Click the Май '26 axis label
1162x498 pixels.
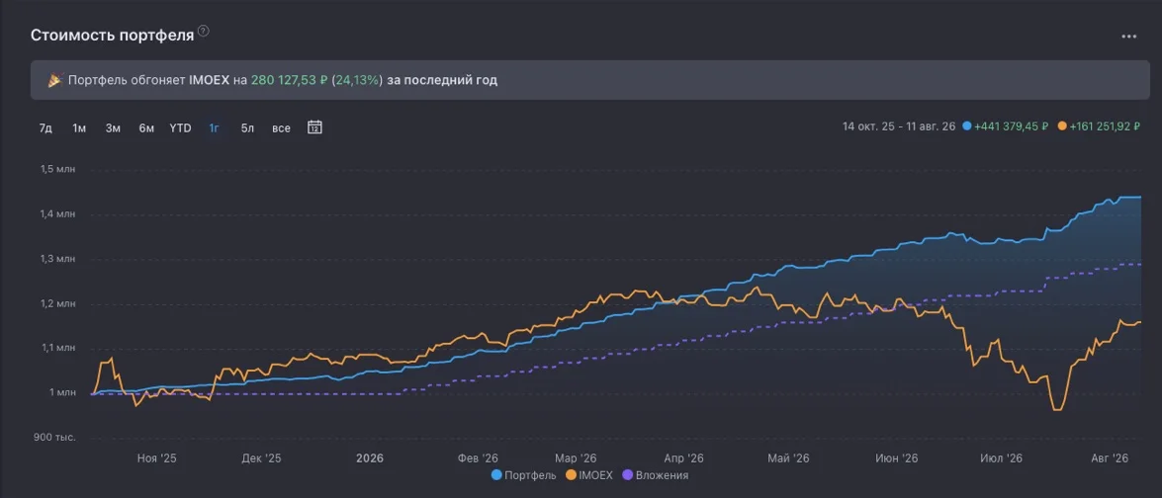point(788,458)
